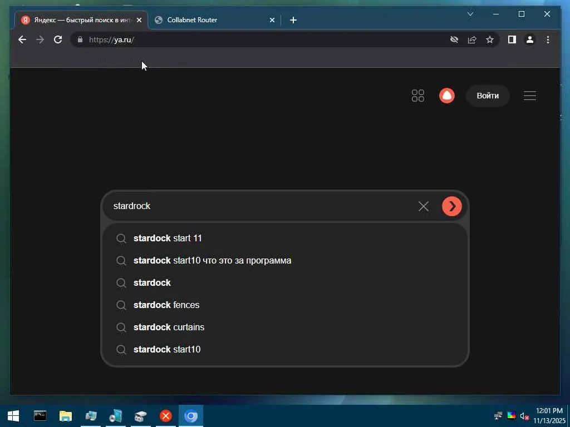Screen dimensions: 570x427
Task: Open a new browser tab
Action: tap(293, 20)
